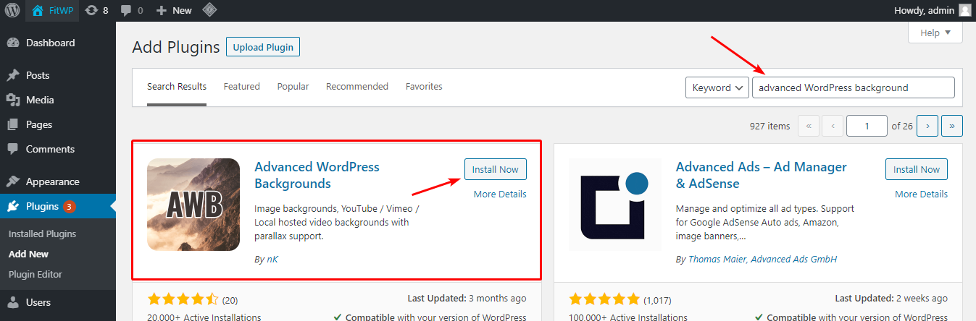This screenshot has height=321, width=976.
Task: Switch to the Search Results tab
Action: click(x=177, y=86)
